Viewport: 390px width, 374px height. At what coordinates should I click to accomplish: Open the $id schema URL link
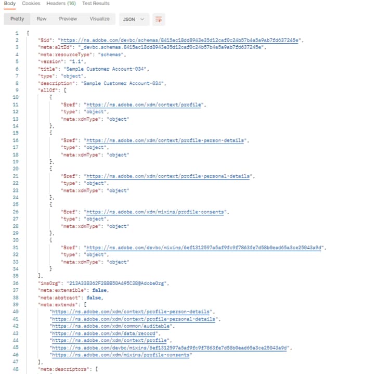click(179, 40)
